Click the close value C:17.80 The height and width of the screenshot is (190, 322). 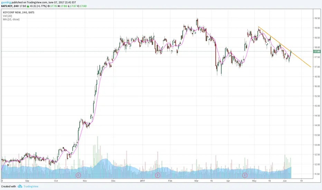pyautogui.click(x=82, y=6)
